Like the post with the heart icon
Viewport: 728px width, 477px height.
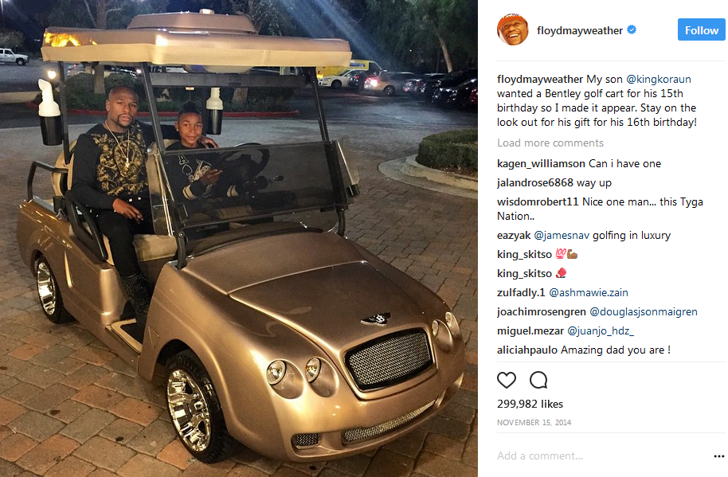506,381
